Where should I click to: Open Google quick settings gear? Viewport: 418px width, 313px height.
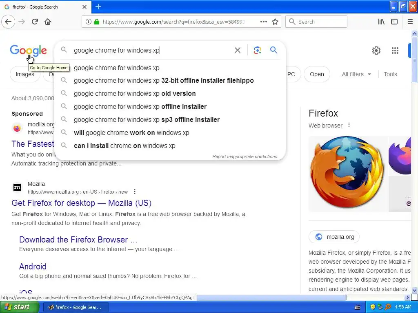pos(376,50)
